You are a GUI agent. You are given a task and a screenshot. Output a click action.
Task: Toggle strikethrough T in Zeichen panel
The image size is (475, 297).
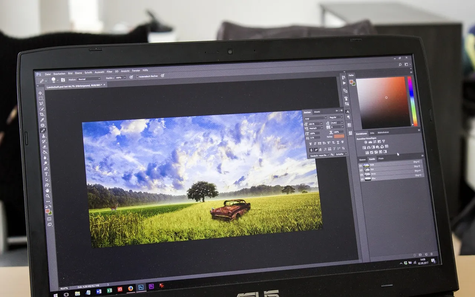pos(343,142)
